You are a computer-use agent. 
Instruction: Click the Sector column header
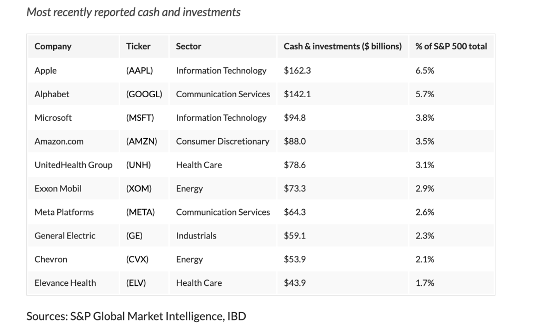[x=188, y=46]
